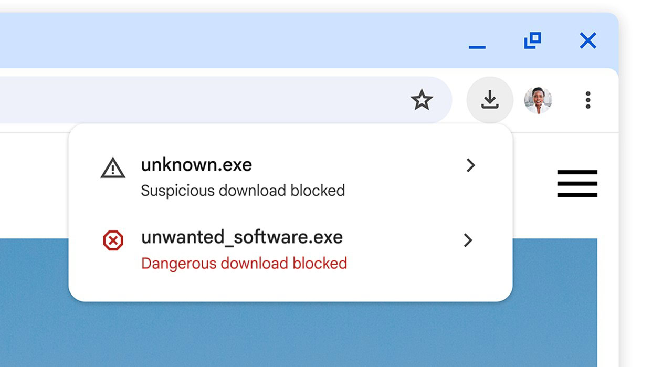Close the browser window
Image resolution: width=652 pixels, height=367 pixels.
tap(588, 40)
